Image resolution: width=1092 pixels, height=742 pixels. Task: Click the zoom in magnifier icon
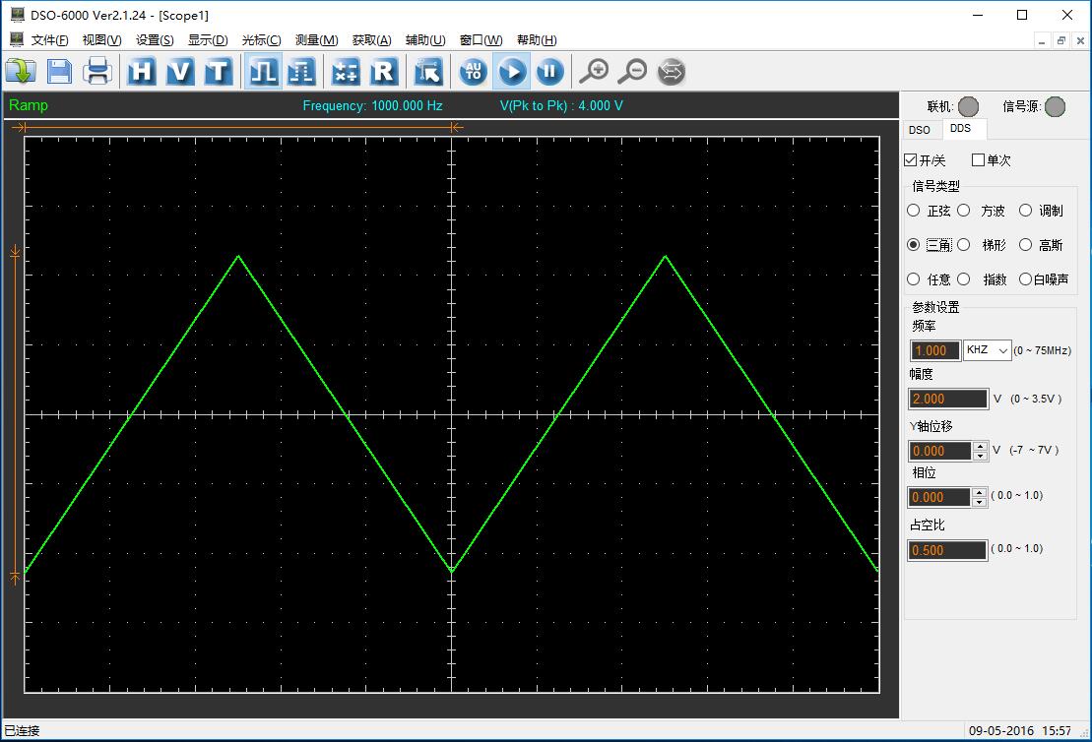point(594,71)
